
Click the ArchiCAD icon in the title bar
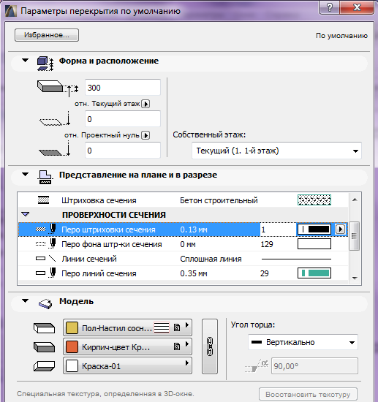click(x=11, y=11)
